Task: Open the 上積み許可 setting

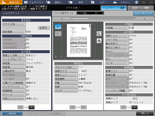Action: click(x=14, y=71)
